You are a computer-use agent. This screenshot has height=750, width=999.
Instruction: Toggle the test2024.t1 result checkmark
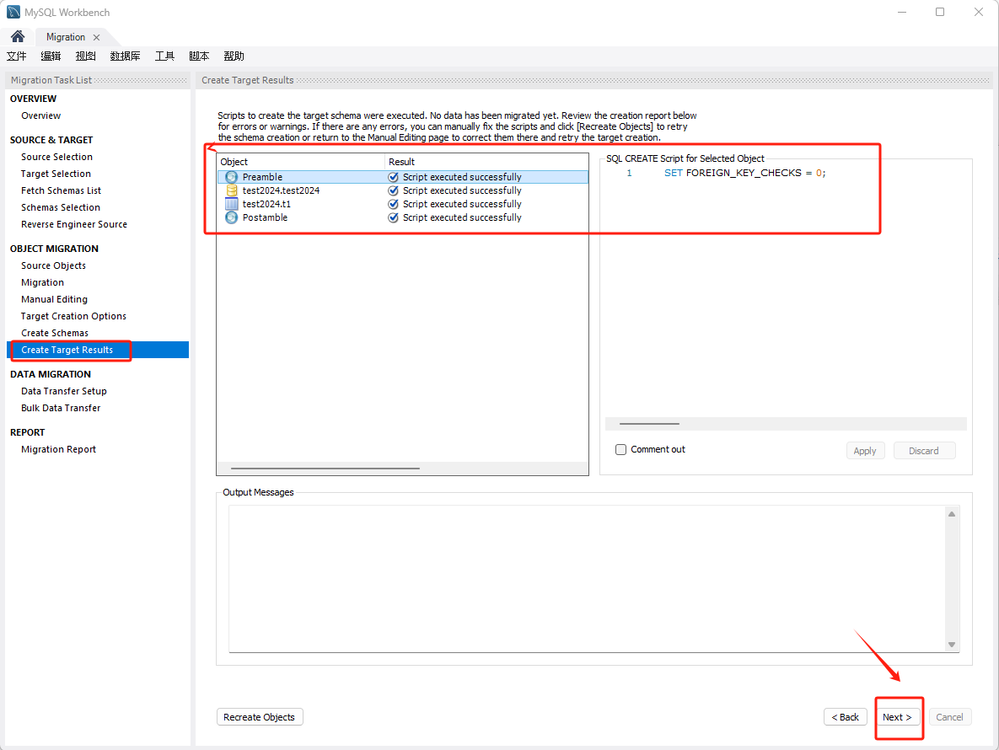point(393,204)
